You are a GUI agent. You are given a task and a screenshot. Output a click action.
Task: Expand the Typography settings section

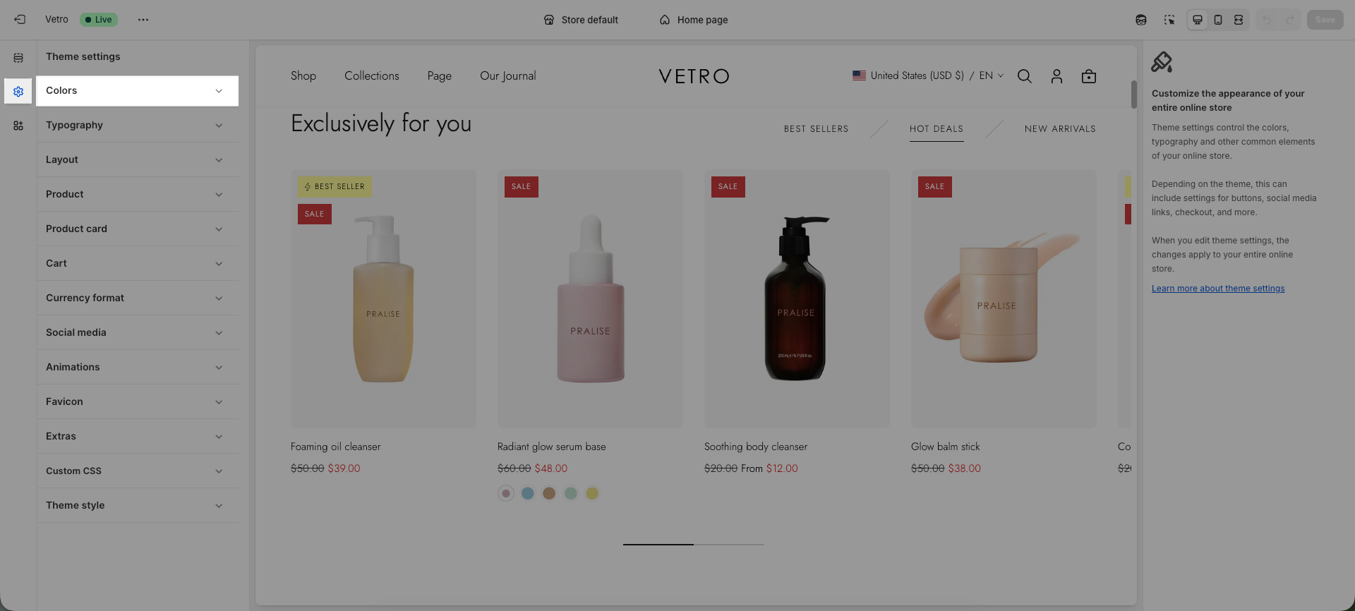(138, 125)
